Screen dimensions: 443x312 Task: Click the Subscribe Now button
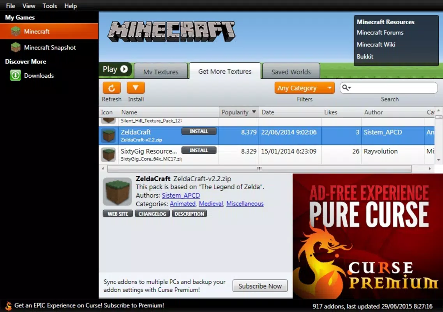[260, 286]
